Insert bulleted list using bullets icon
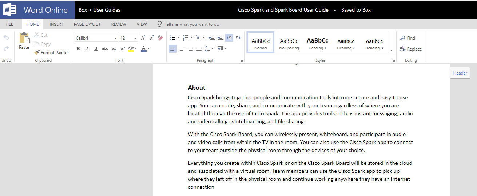 [173, 38]
